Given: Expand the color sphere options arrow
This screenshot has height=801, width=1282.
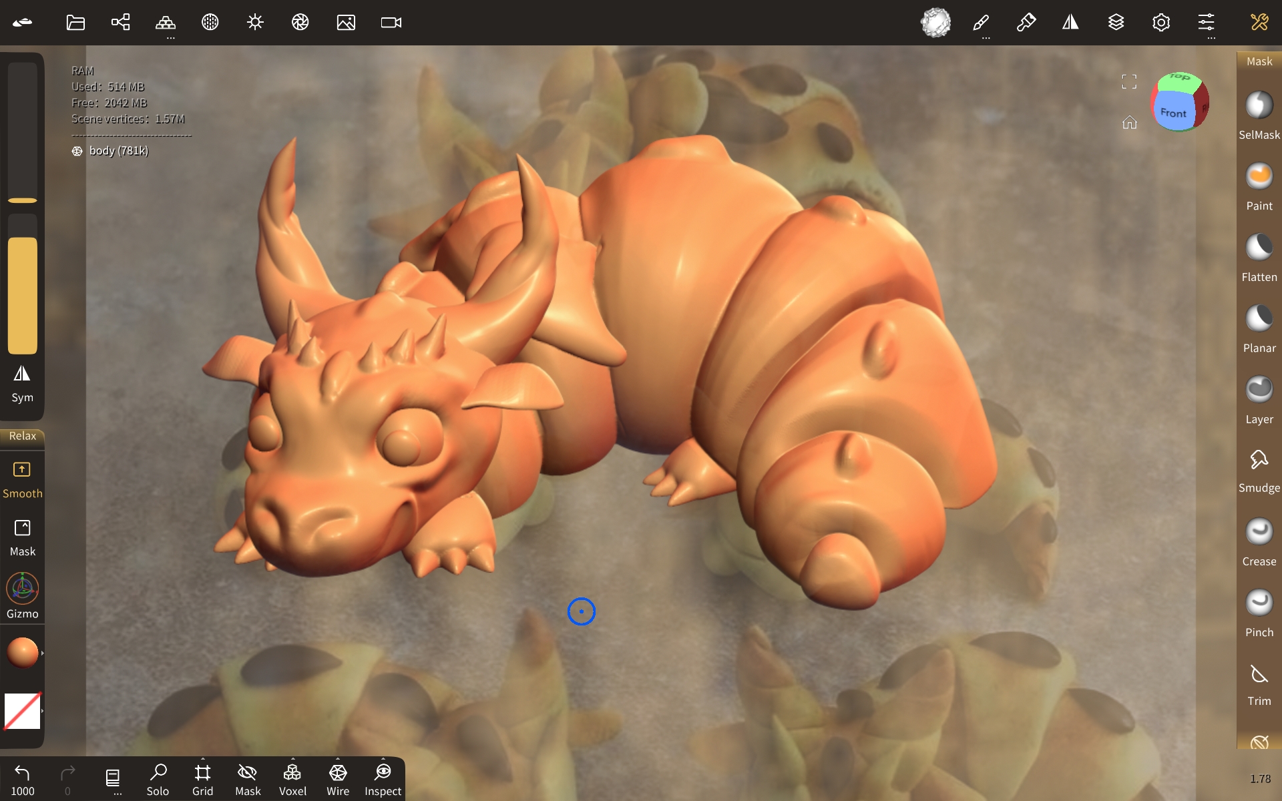Looking at the screenshot, I should click(x=43, y=653).
